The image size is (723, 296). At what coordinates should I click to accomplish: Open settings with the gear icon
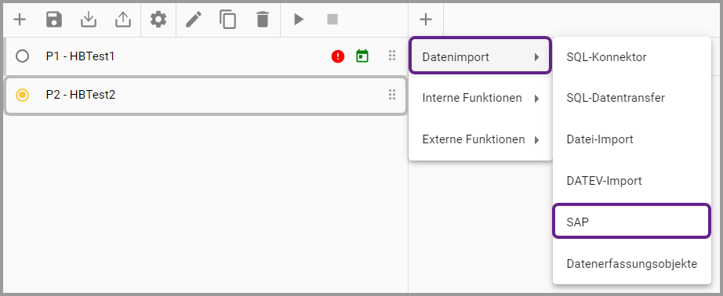click(158, 20)
